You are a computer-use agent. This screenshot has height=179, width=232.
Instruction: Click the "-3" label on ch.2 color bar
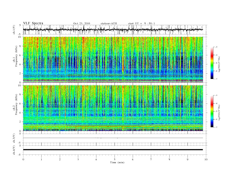pos(216,96)
